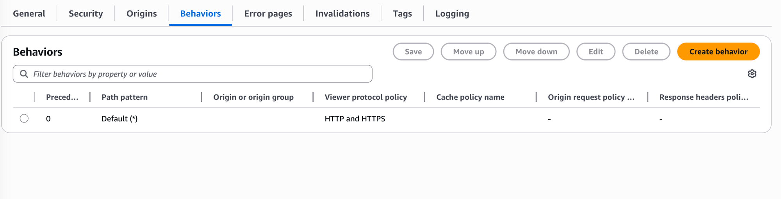Open the table preferences gear icon

752,74
